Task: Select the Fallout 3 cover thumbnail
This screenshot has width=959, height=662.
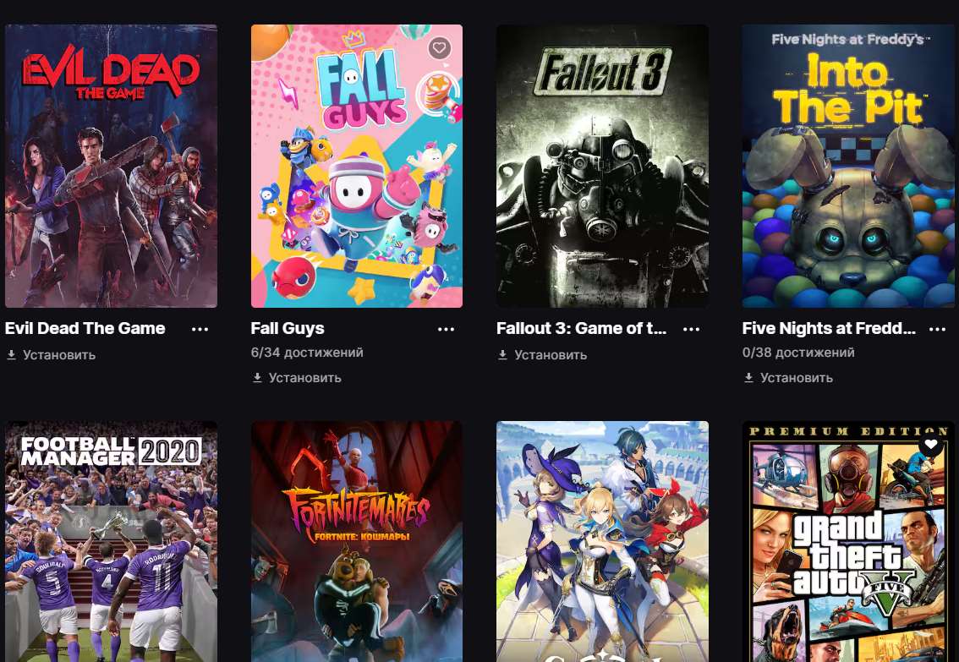Action: click(x=602, y=166)
